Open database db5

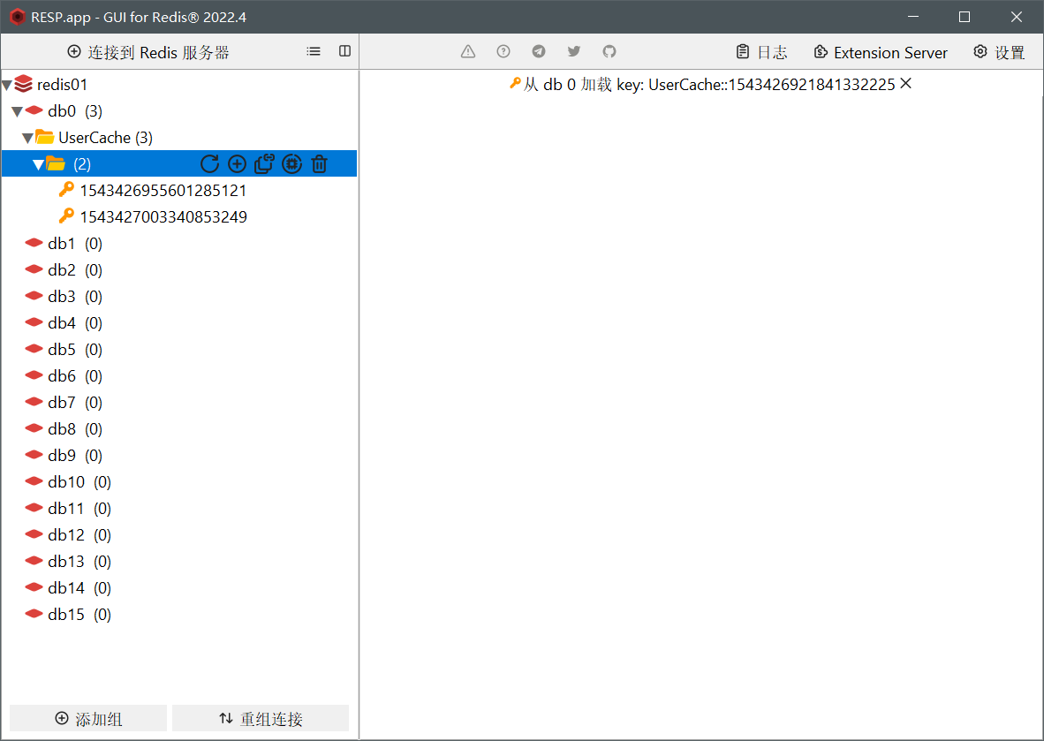(64, 350)
